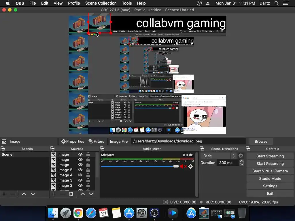This screenshot has width=295, height=221.
Task: Add a new scene with plus icon
Action: tap(4, 194)
